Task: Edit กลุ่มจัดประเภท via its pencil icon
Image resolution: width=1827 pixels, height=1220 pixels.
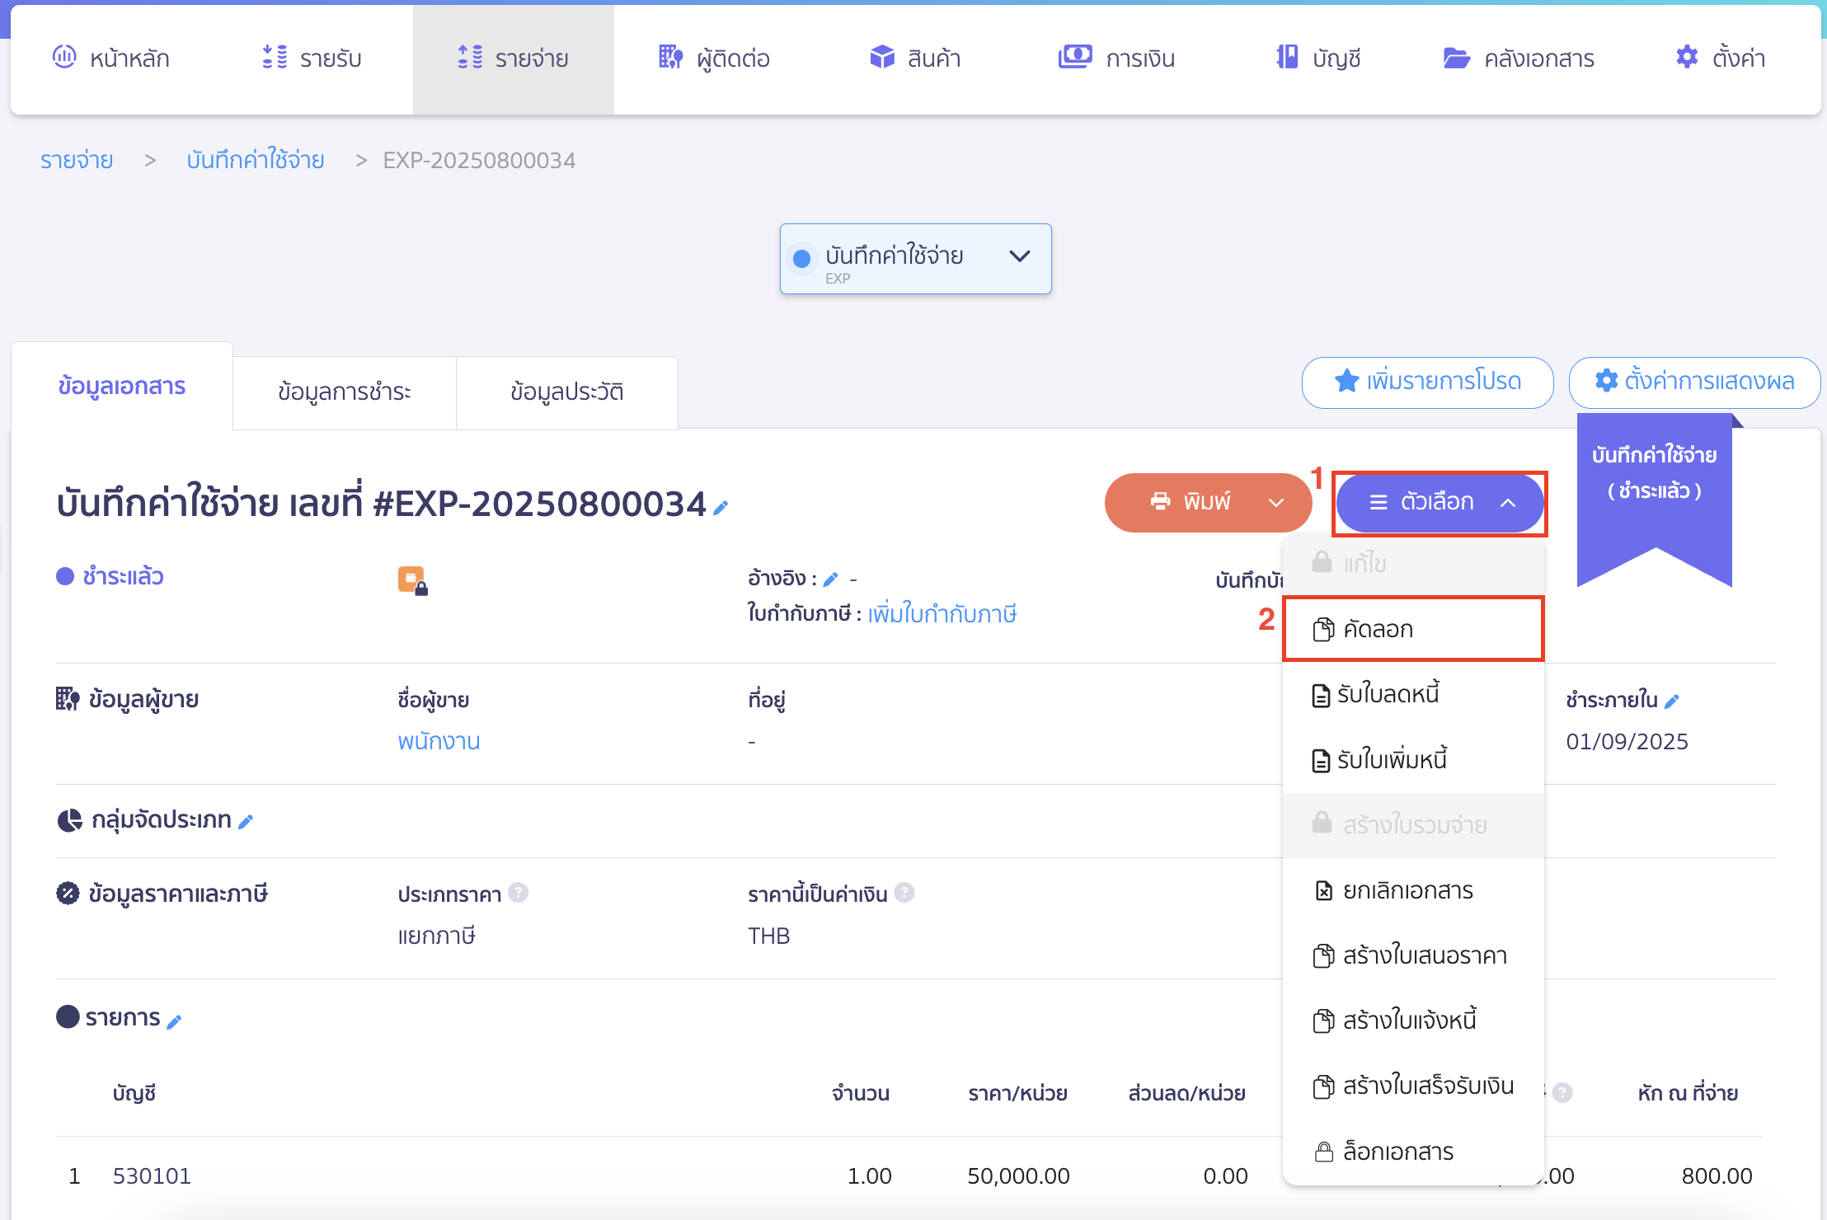Action: (246, 821)
